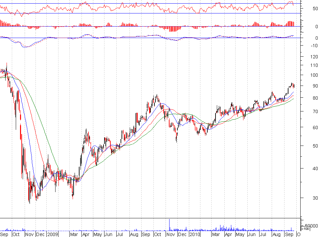Screen dimensions: 319x237
Task: Click the 40 price axis label
Action: point(315,168)
